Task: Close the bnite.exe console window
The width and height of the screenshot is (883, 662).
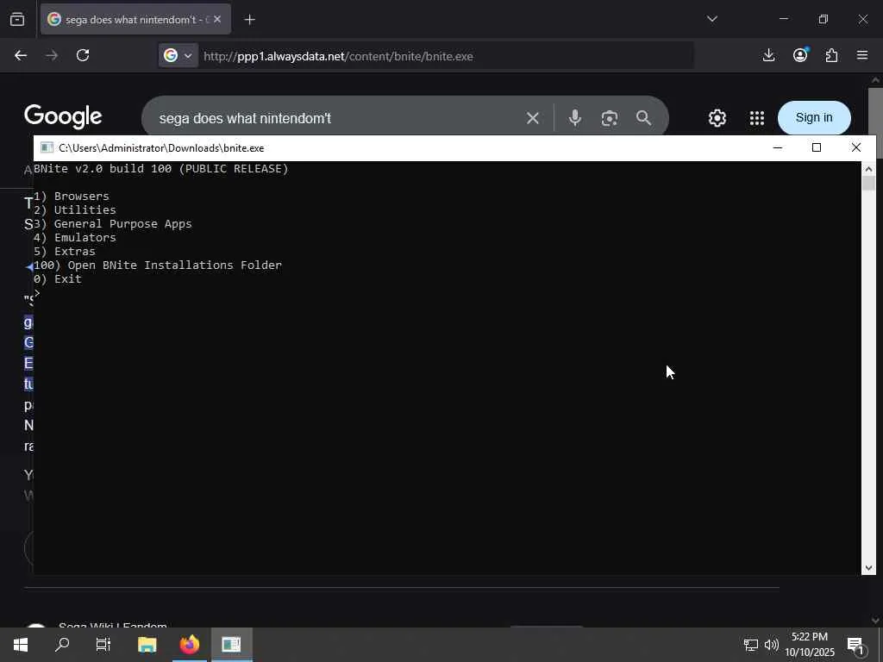Action: [856, 147]
